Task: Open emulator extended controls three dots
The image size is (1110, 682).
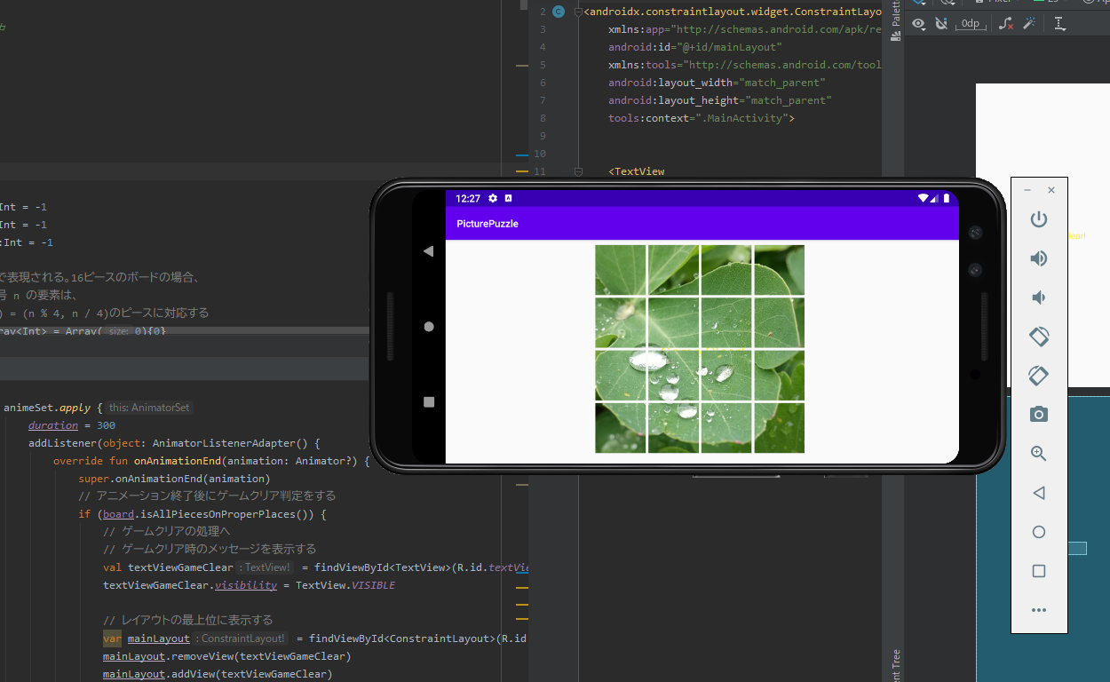Action: [1038, 610]
